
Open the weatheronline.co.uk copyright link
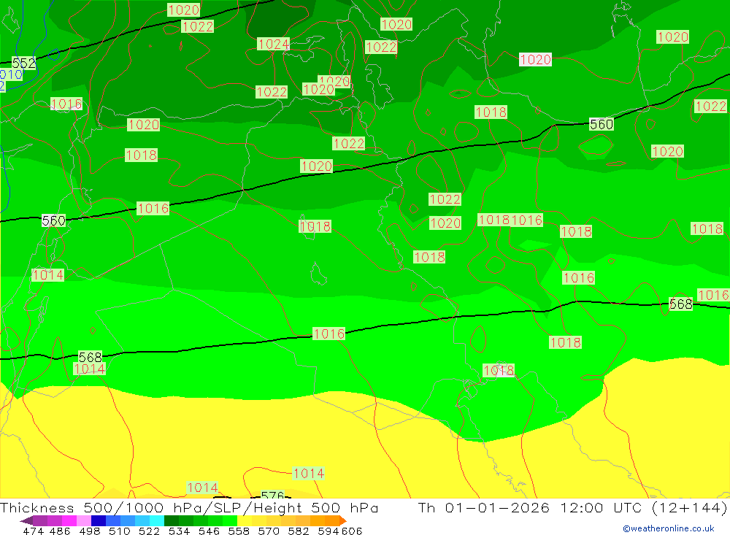(x=669, y=528)
